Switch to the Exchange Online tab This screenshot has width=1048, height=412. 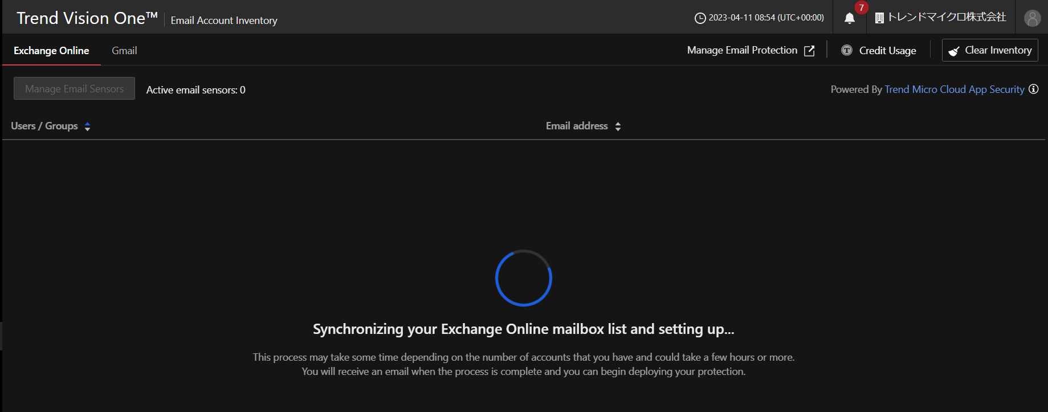tap(51, 51)
